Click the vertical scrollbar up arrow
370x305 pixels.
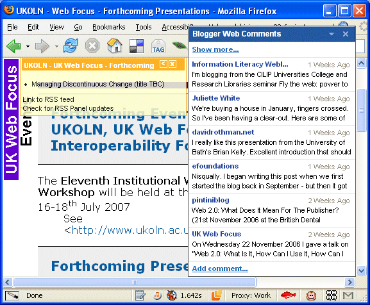click(361, 63)
